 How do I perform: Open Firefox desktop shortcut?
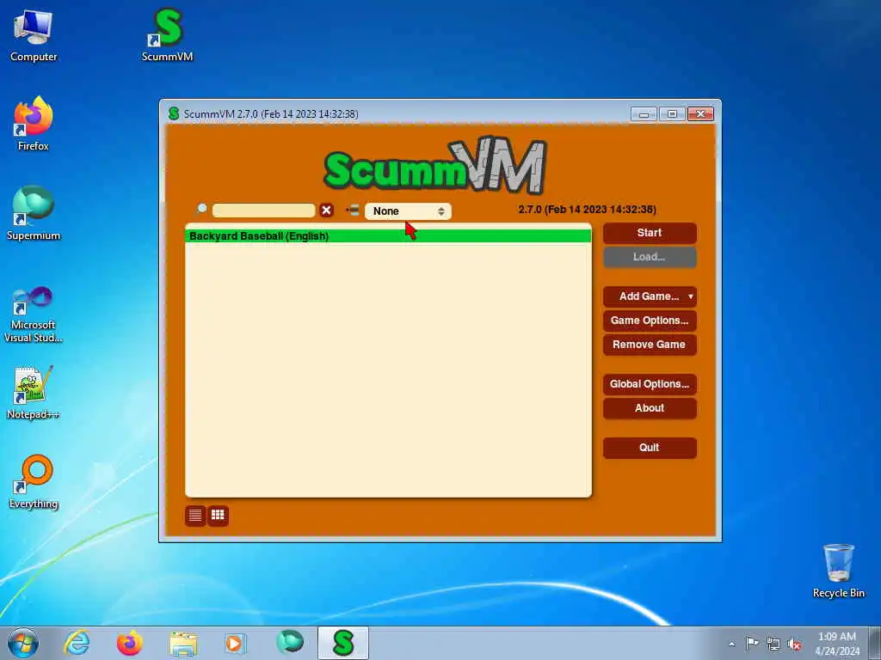point(34,124)
